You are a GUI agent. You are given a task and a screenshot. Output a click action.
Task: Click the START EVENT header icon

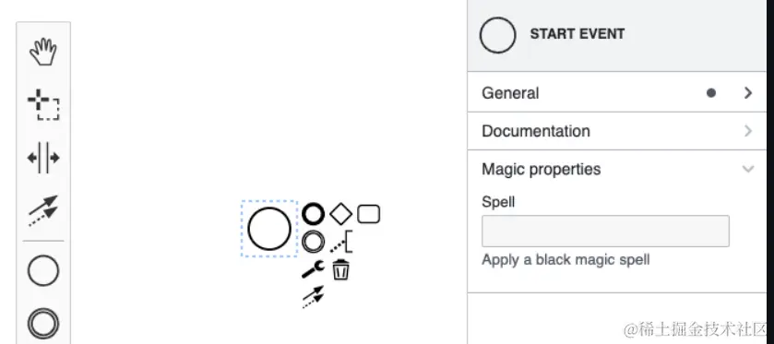coord(497,35)
